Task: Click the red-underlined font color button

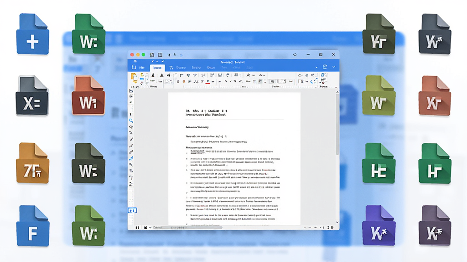Action: point(208,81)
